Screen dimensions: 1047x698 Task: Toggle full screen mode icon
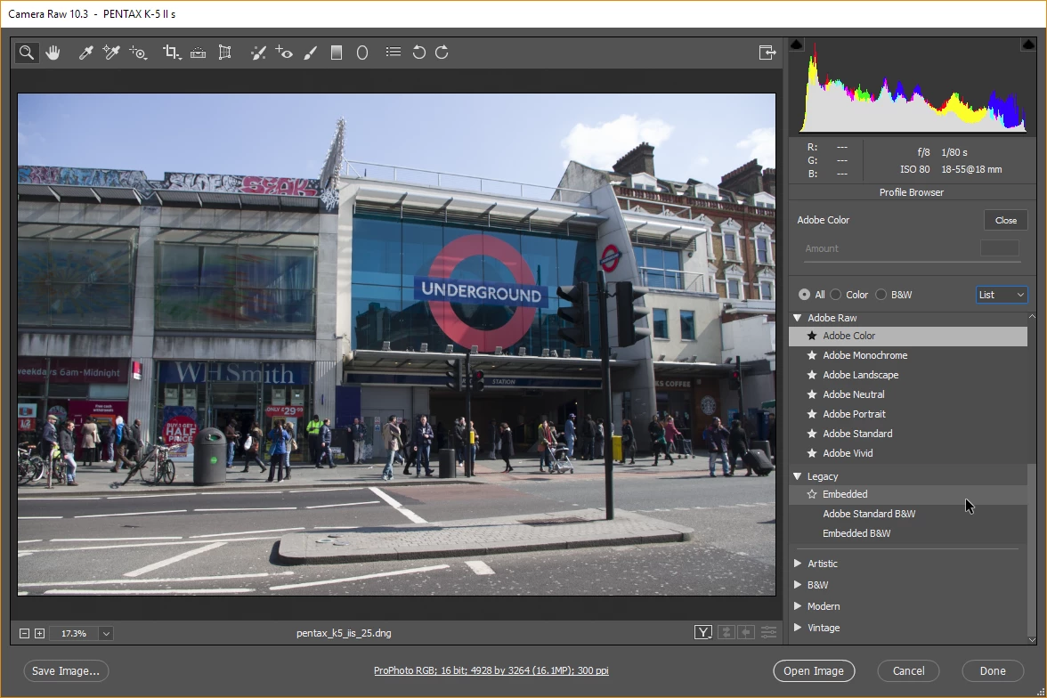pos(767,53)
